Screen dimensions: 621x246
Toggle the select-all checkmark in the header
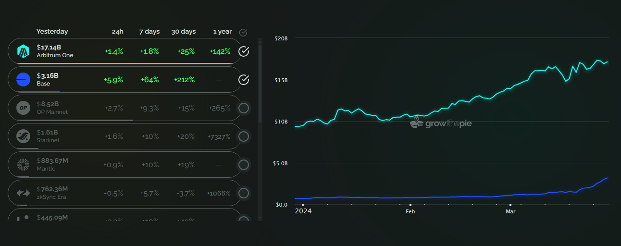point(243,32)
